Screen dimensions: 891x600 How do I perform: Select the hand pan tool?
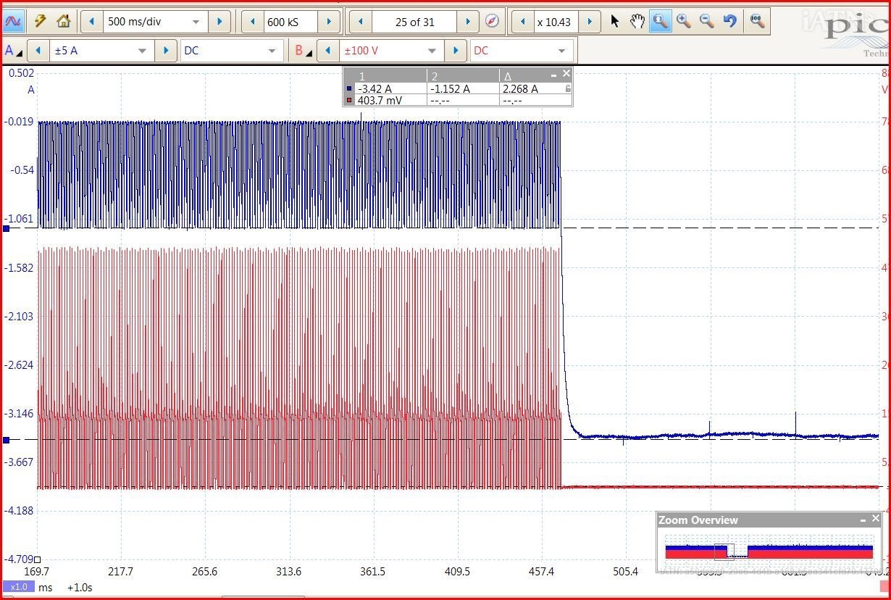(x=637, y=22)
